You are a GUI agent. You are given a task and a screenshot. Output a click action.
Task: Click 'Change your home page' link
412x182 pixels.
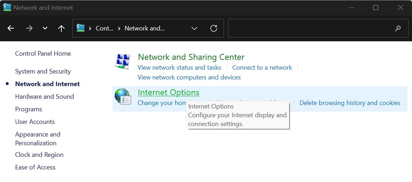[162, 103]
